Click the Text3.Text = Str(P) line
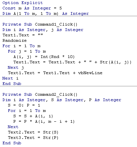The height and width of the screenshot is (147, 137). click(x=33, y=138)
